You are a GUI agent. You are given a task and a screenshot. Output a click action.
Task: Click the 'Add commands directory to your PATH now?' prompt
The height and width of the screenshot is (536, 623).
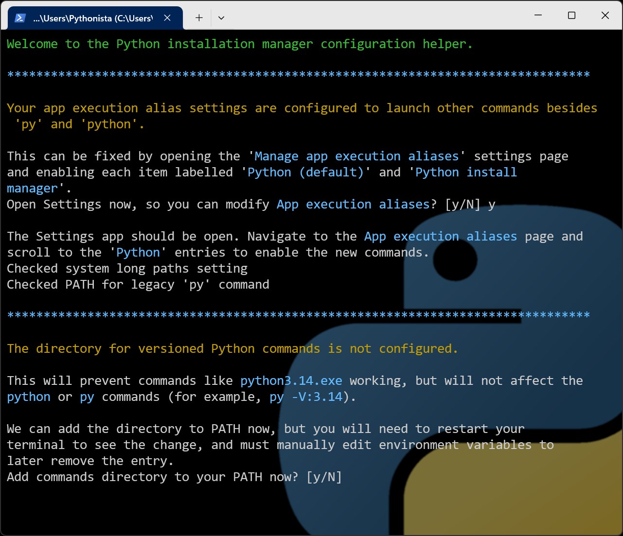click(174, 477)
